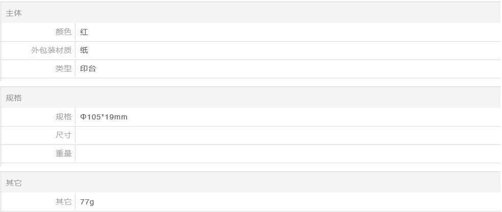Screen dimensions: 502x212
Task: Click the 其它 row label beside 77g
Action: pyautogui.click(x=64, y=202)
